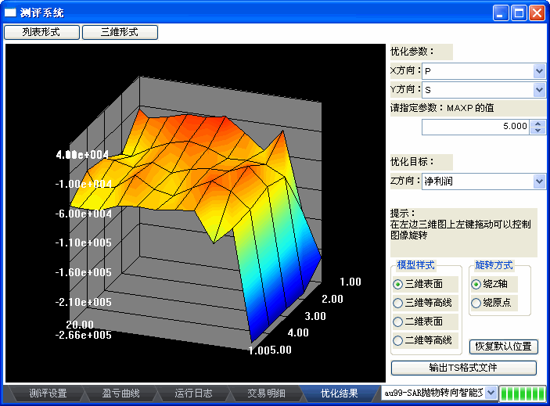Click the app icon in title bar
This screenshot has height=406, width=550.
click(x=10, y=13)
